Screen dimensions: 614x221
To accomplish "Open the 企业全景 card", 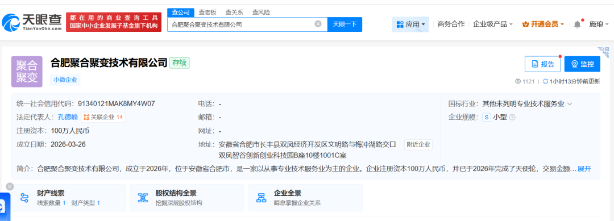I will tap(305, 198).
